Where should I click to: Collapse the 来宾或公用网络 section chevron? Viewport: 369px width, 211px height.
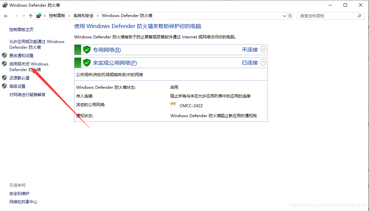coord(263,62)
